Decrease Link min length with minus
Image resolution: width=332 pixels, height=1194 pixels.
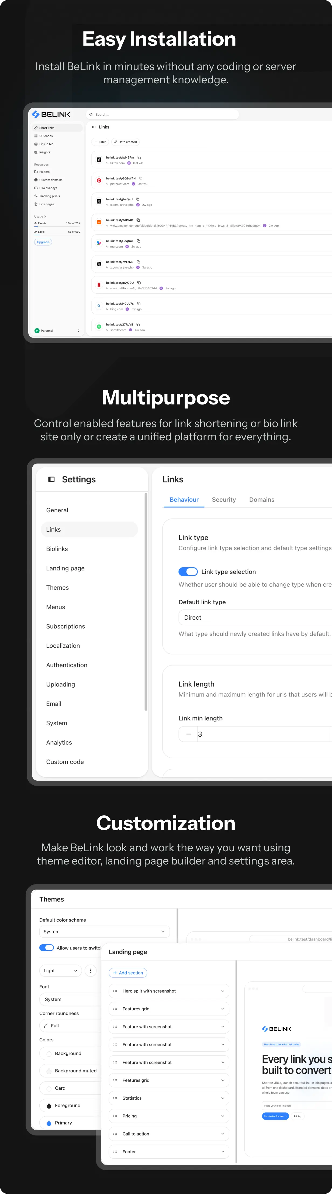pyautogui.click(x=188, y=734)
